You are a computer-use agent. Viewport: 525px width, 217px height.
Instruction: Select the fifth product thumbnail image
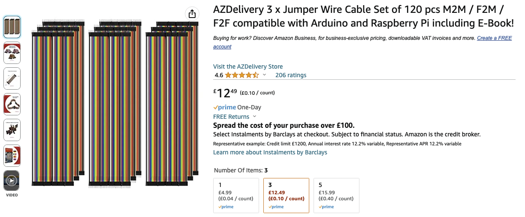coord(12,130)
